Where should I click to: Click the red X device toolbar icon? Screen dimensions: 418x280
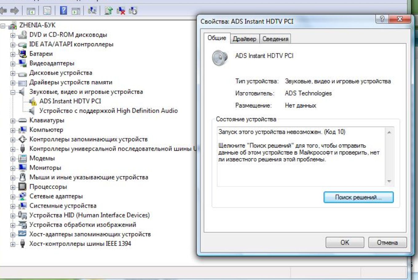coord(121,11)
